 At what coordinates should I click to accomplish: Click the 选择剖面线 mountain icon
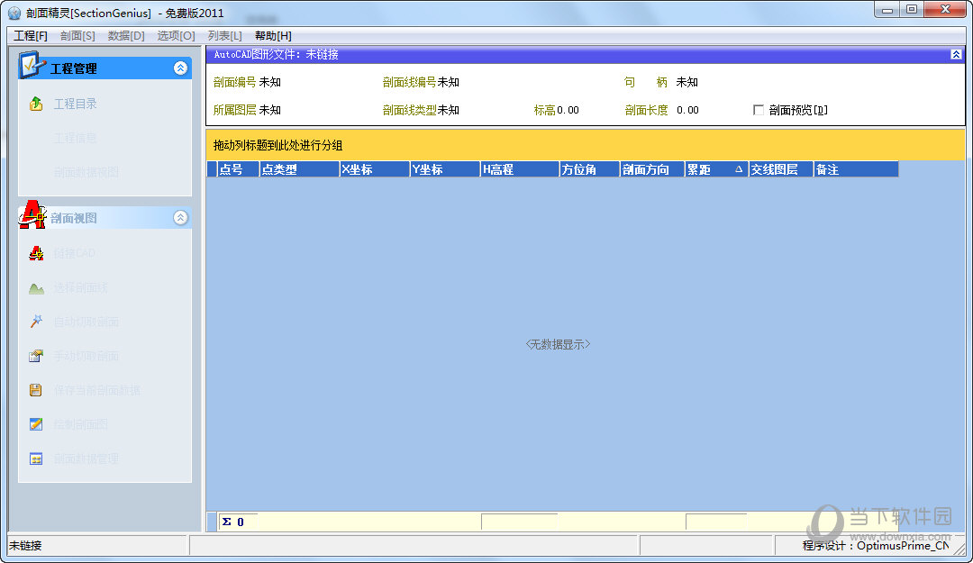(x=36, y=288)
